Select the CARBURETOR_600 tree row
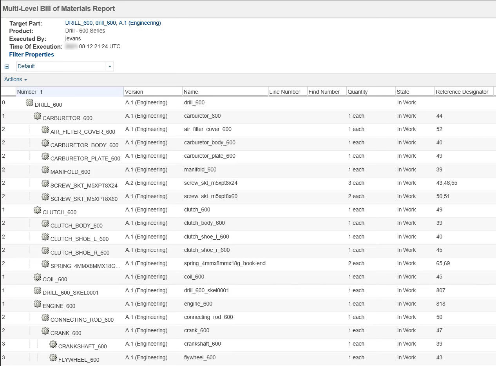This screenshot has height=366, width=496. (x=248, y=117)
